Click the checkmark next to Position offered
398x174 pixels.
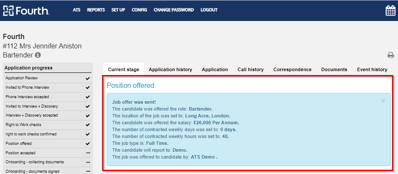click(x=88, y=144)
